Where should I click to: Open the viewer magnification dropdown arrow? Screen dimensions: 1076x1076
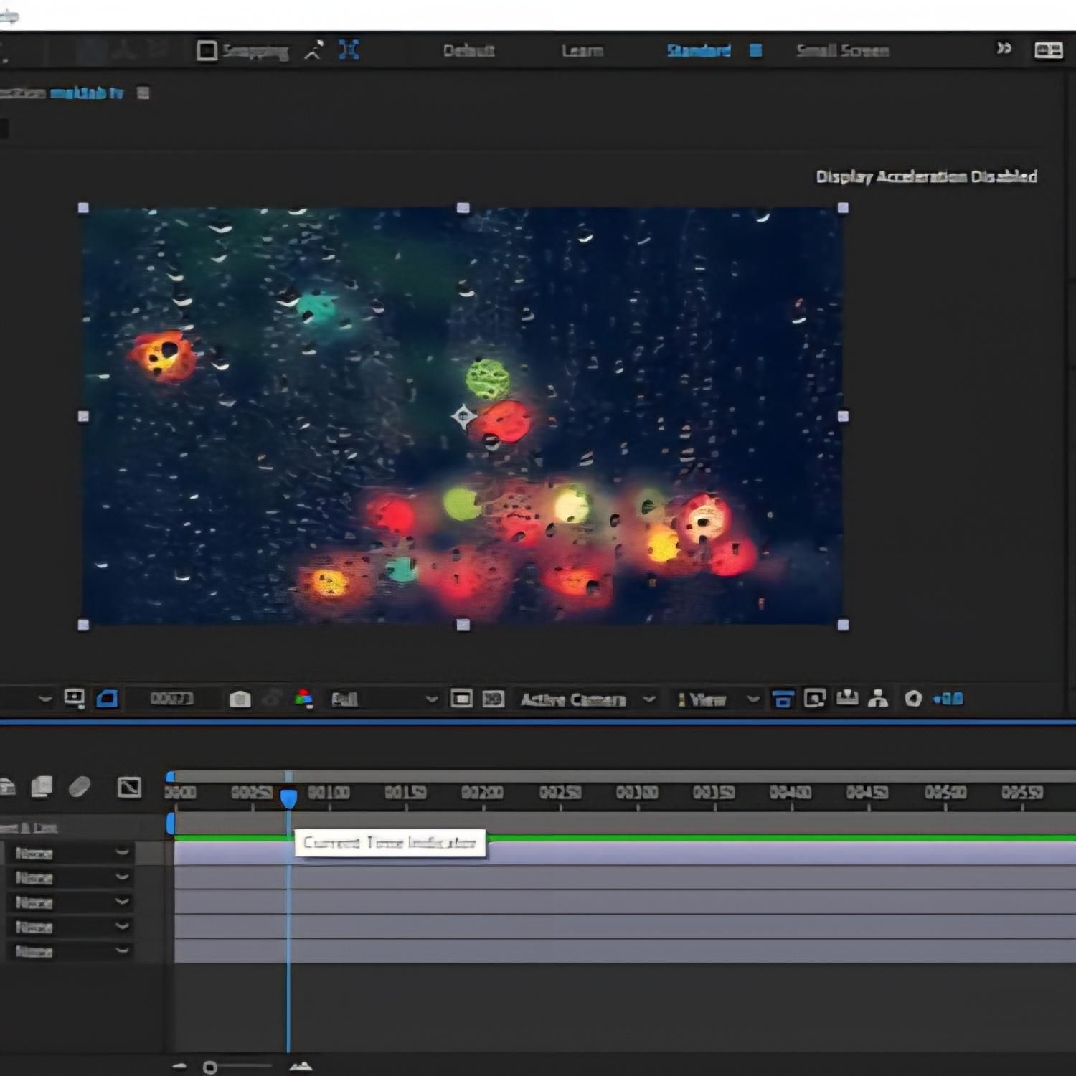tap(44, 699)
